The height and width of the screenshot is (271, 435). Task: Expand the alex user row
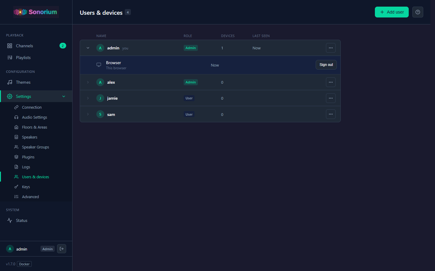[88, 82]
